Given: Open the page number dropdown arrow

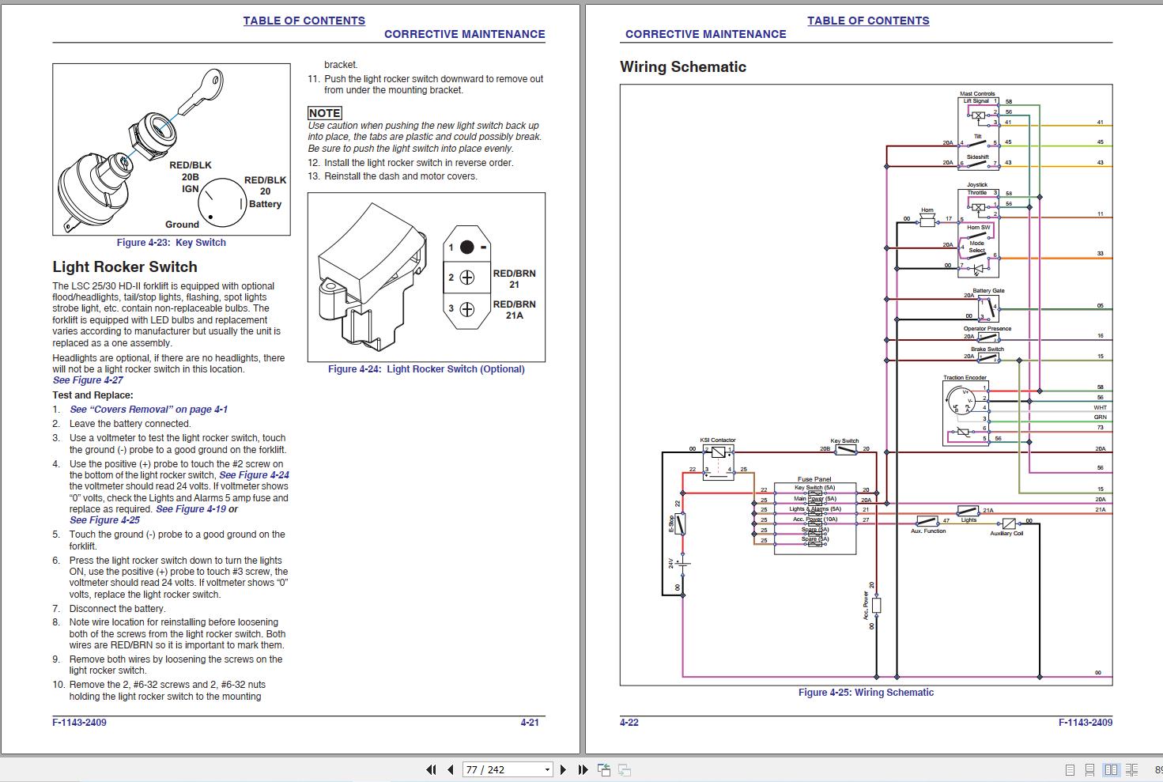Looking at the screenshot, I should [x=547, y=769].
